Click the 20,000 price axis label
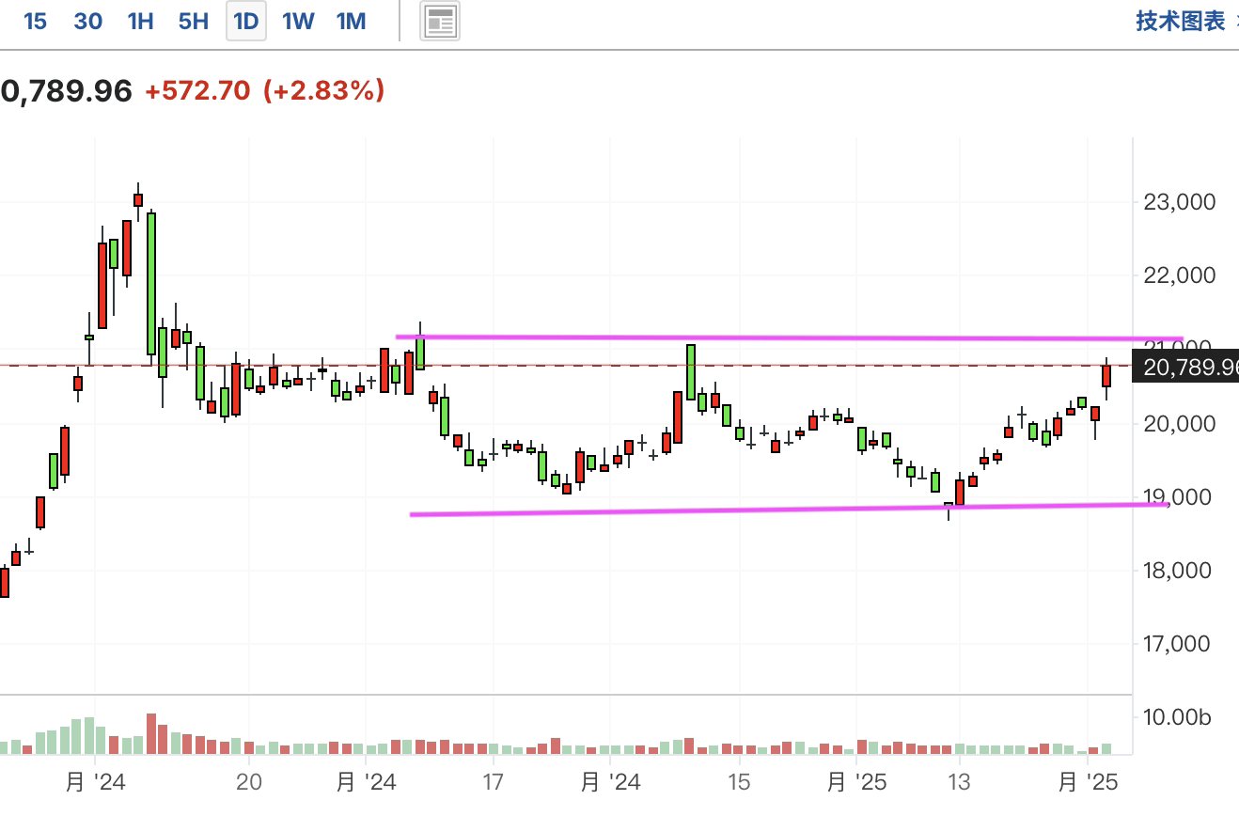The height and width of the screenshot is (816, 1239). click(1180, 423)
